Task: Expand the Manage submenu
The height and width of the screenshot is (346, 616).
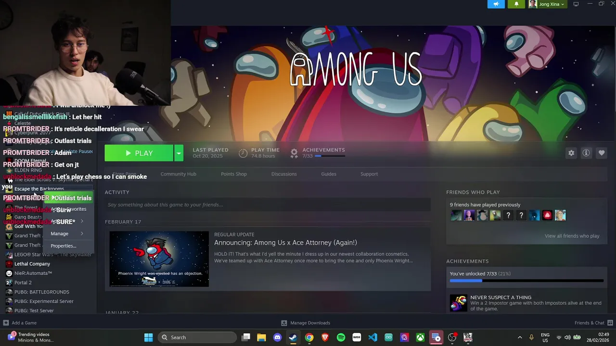Action: click(x=67, y=234)
